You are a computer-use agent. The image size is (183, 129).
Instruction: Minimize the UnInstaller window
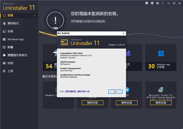pyautogui.click(x=169, y=3)
